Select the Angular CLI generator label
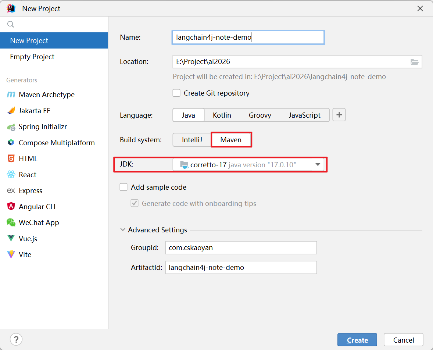This screenshot has width=433, height=350. click(x=37, y=207)
